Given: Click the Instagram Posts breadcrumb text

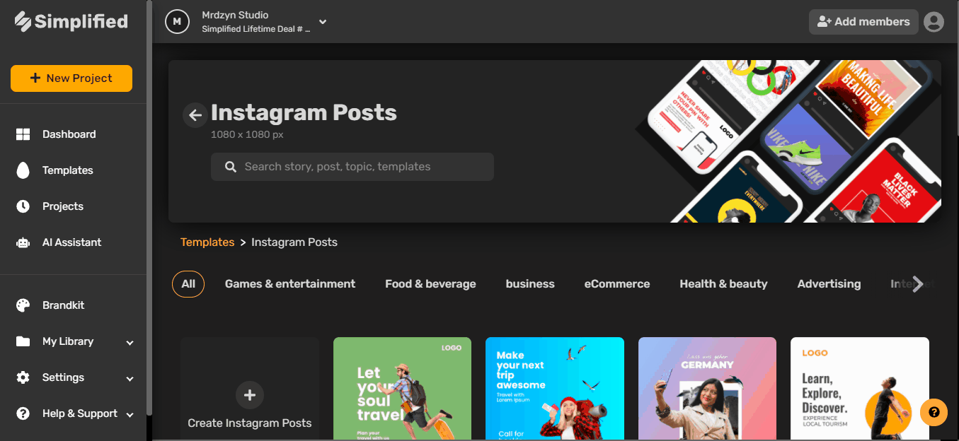Looking at the screenshot, I should coord(294,242).
